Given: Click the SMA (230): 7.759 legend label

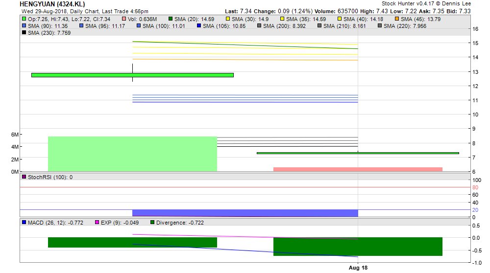Looking at the screenshot, I should [x=49, y=33].
